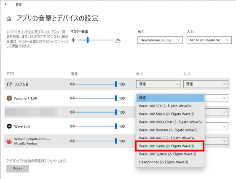Adjust the blurred app row volume slider
236x179 pixels.
coord(96,112)
